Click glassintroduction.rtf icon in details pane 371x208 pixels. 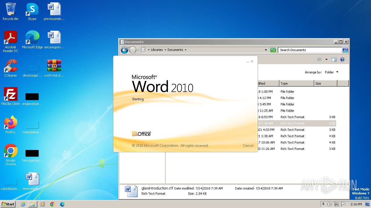(131, 191)
